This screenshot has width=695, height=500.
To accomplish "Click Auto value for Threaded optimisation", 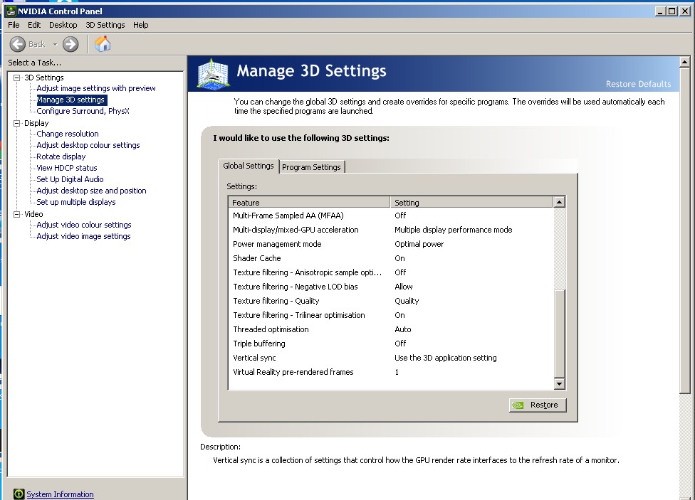I will (x=403, y=329).
